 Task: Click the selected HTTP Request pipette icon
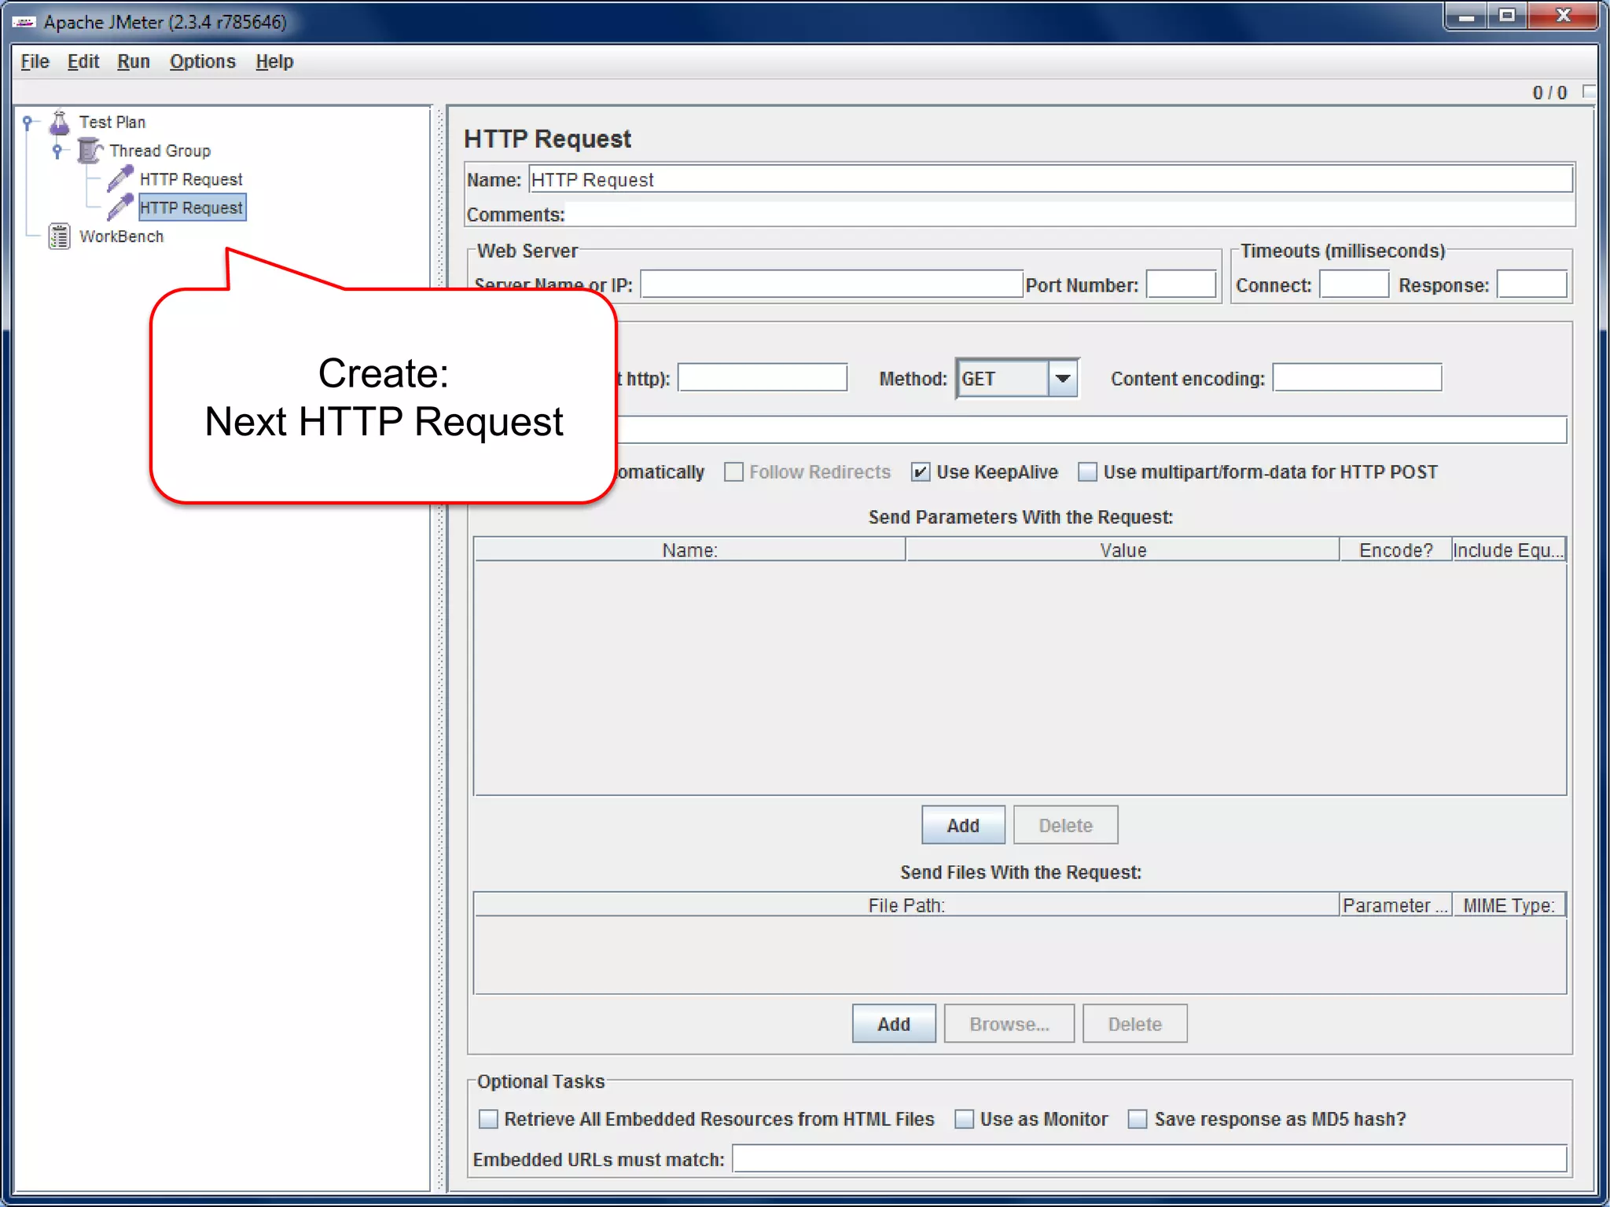coord(120,207)
